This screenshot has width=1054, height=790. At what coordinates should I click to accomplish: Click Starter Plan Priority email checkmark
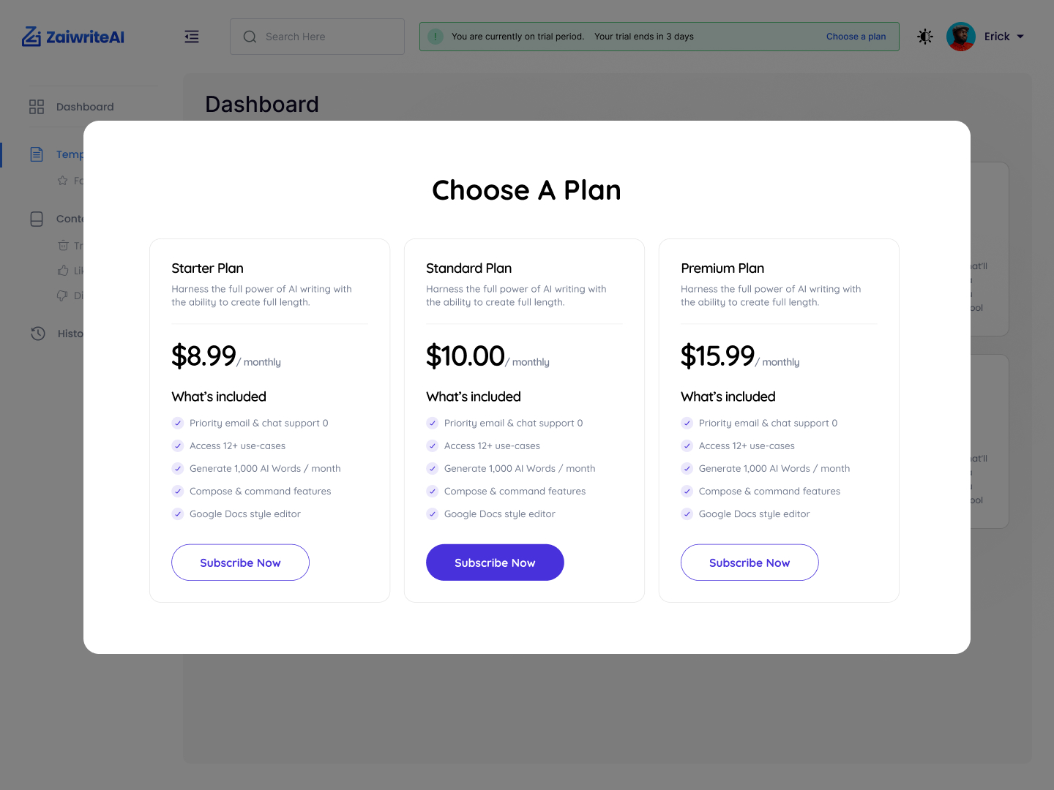pyautogui.click(x=178, y=423)
